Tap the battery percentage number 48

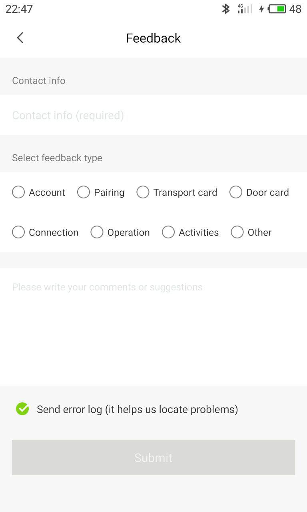[295, 9]
